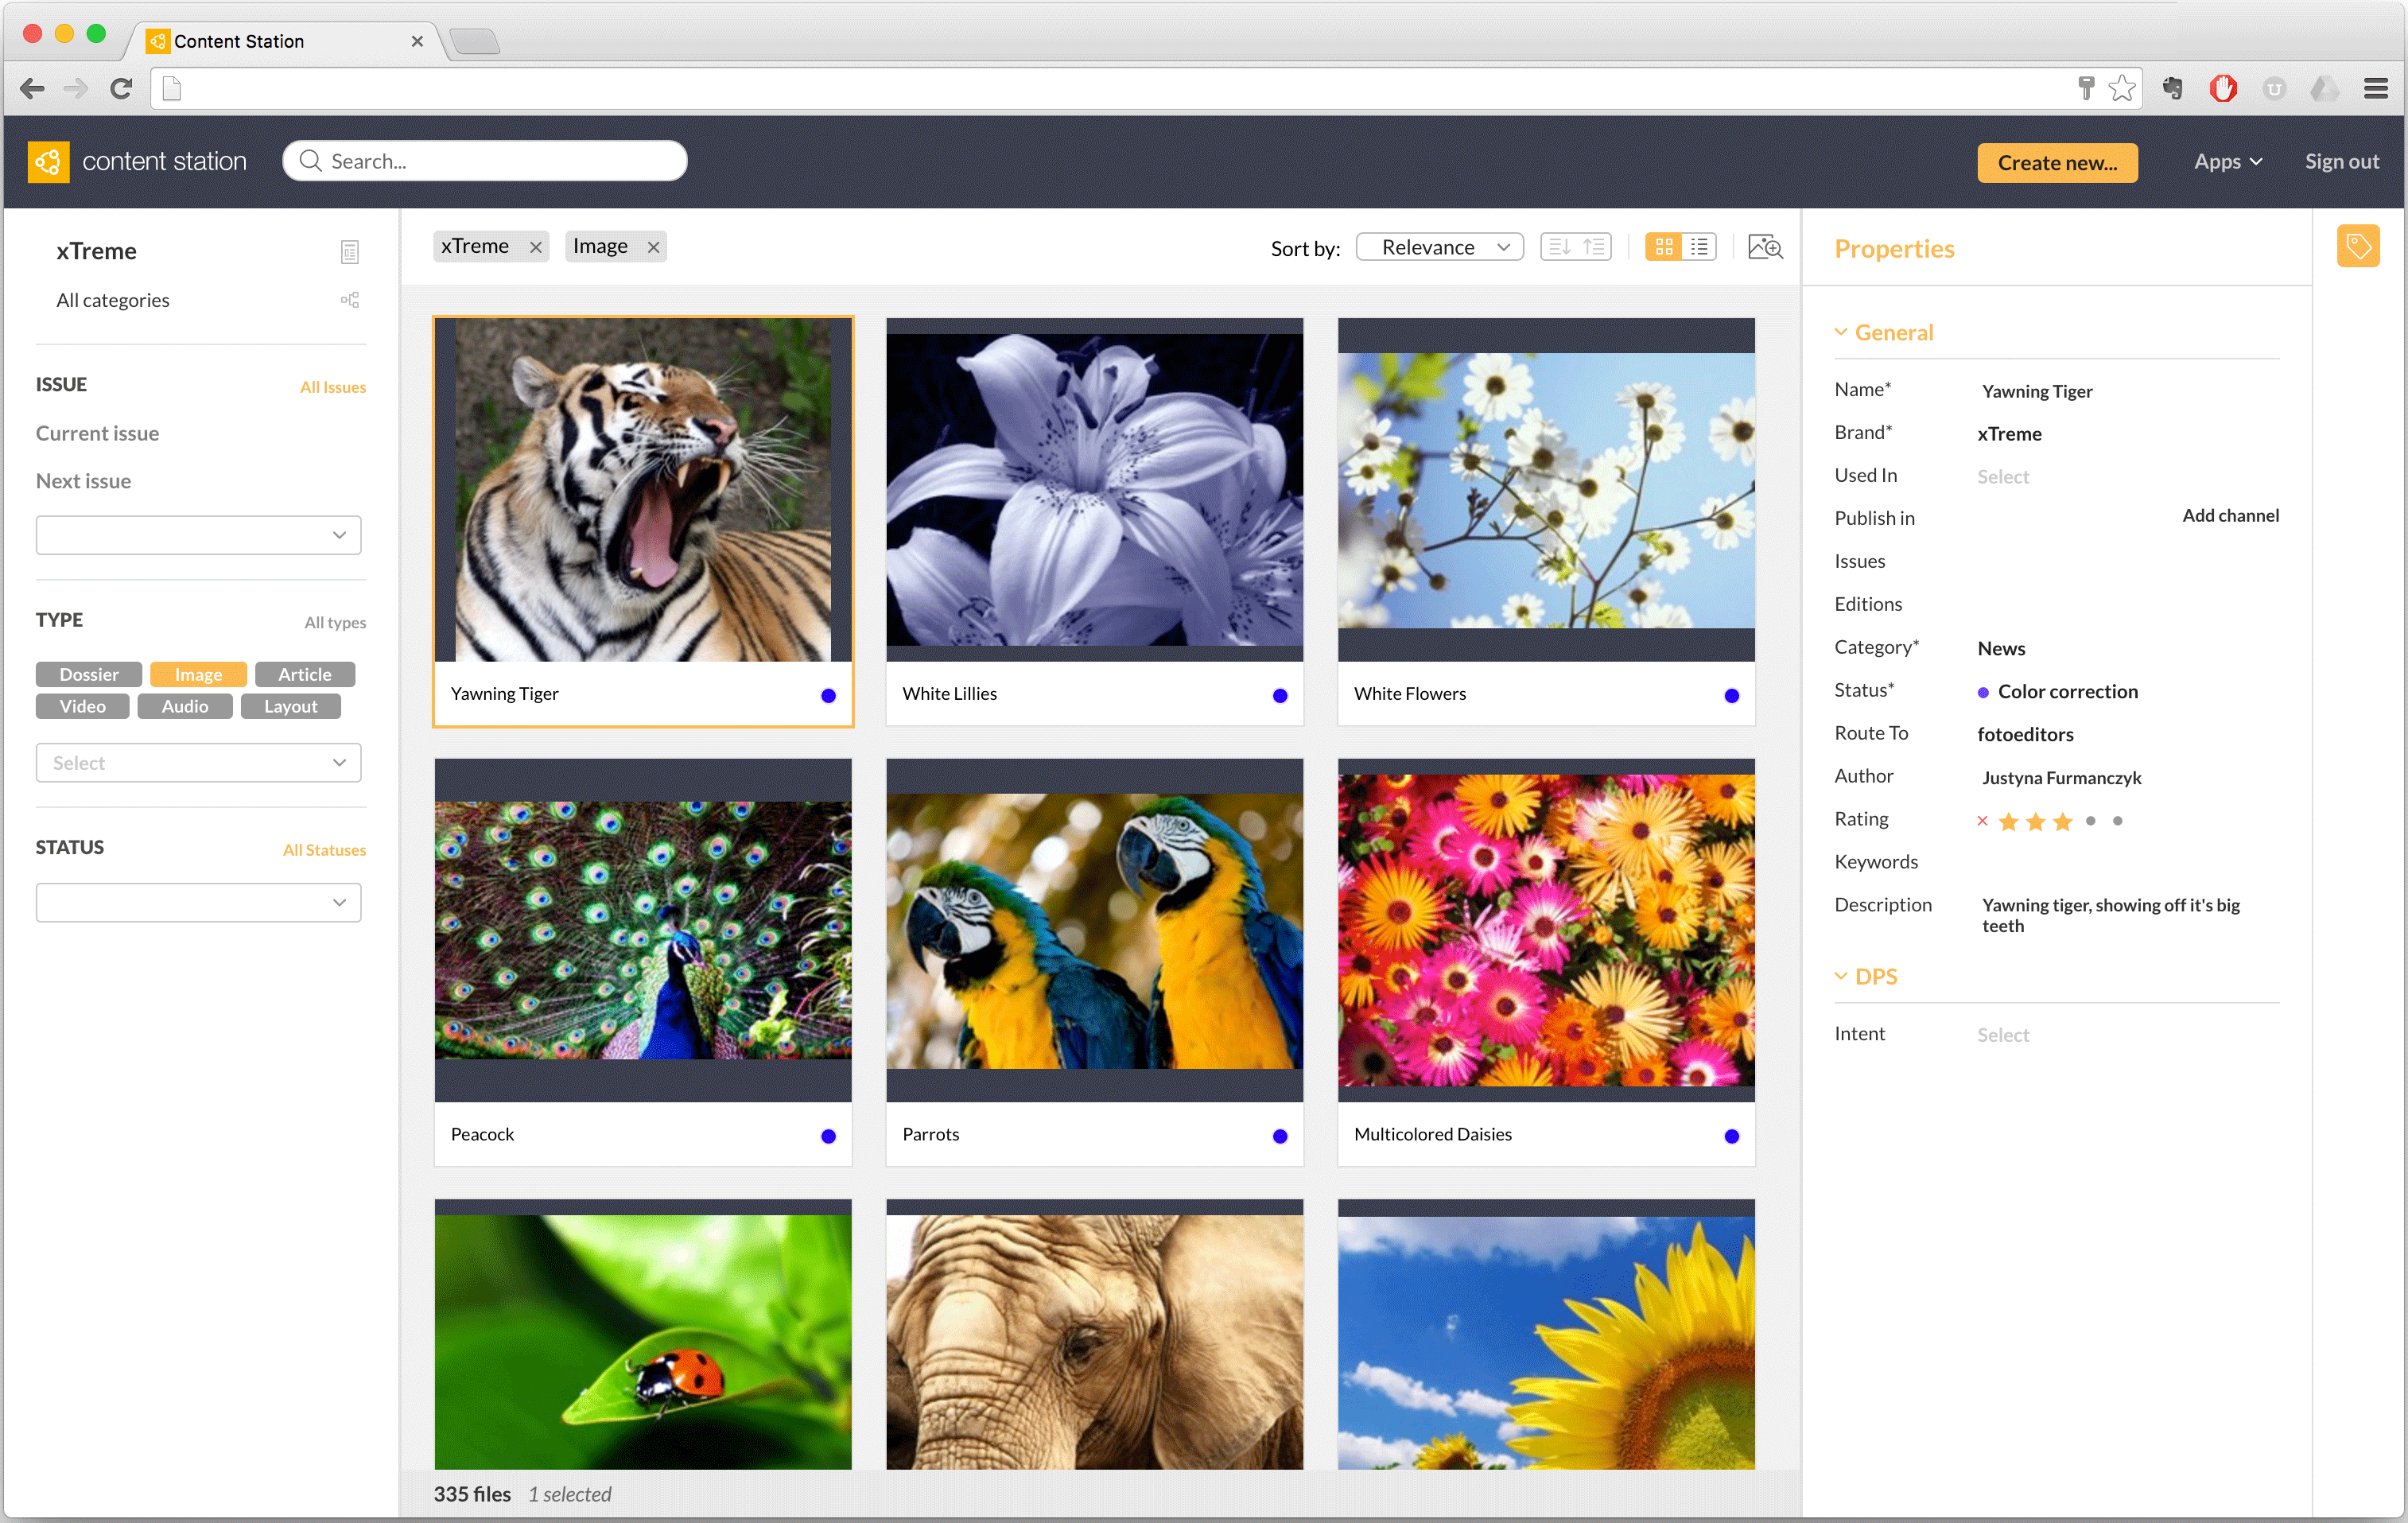Toggle the Image type filter
The height and width of the screenshot is (1523, 2408).
pyautogui.click(x=198, y=674)
